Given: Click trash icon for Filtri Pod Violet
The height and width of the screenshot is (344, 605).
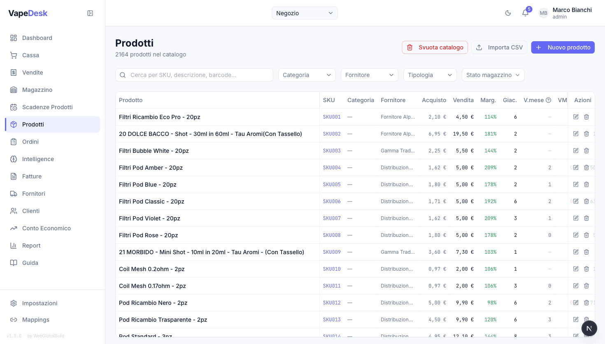Looking at the screenshot, I should click(586, 218).
